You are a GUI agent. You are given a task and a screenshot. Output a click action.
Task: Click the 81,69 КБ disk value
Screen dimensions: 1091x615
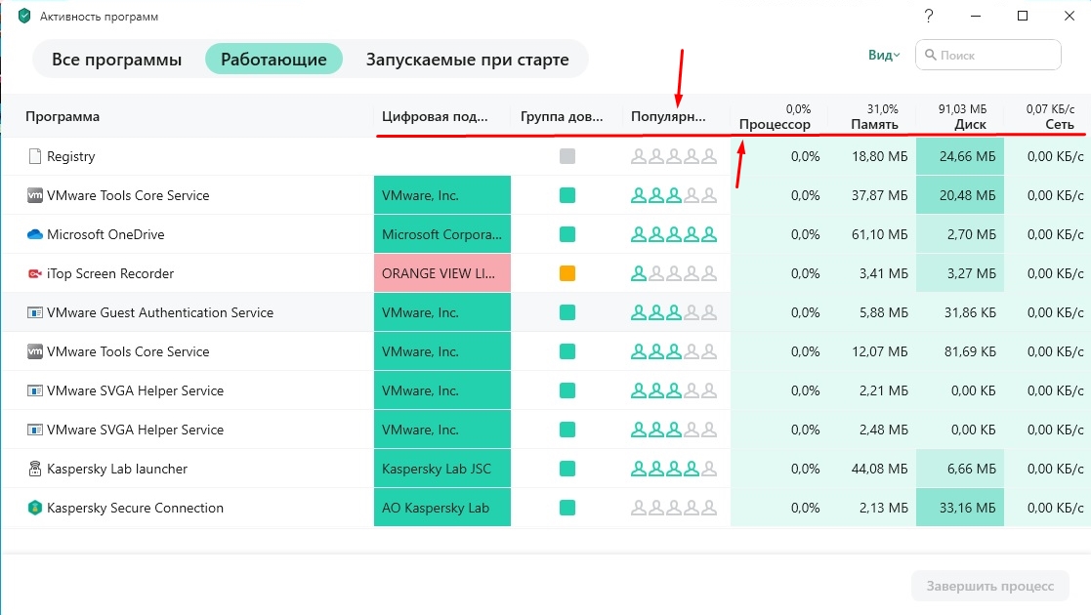pos(970,351)
